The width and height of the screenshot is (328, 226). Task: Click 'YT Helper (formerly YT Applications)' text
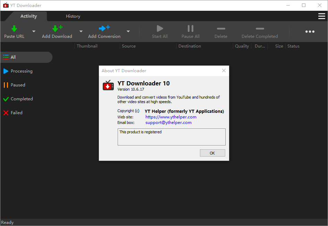pos(184,111)
